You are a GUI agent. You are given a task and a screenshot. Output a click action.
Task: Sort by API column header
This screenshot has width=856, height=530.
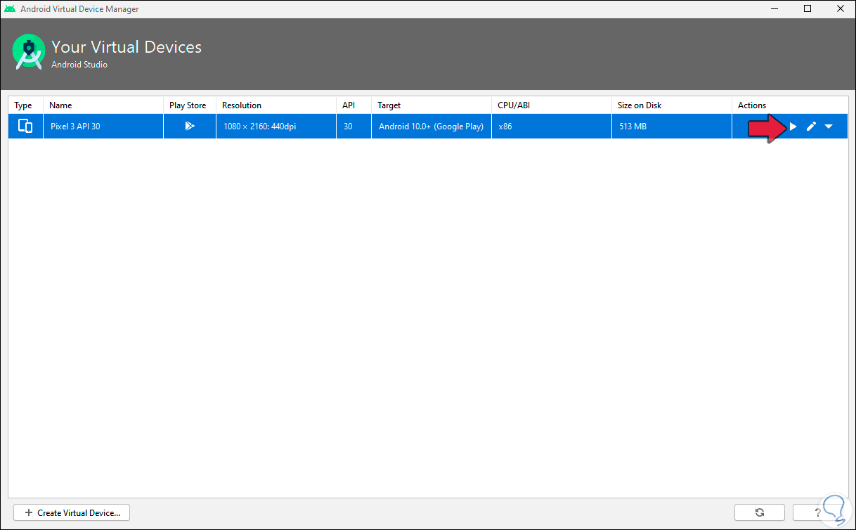(x=354, y=105)
